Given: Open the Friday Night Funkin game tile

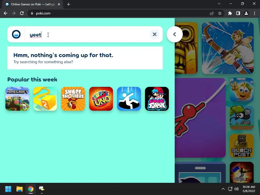Looking at the screenshot, I should (157, 99).
